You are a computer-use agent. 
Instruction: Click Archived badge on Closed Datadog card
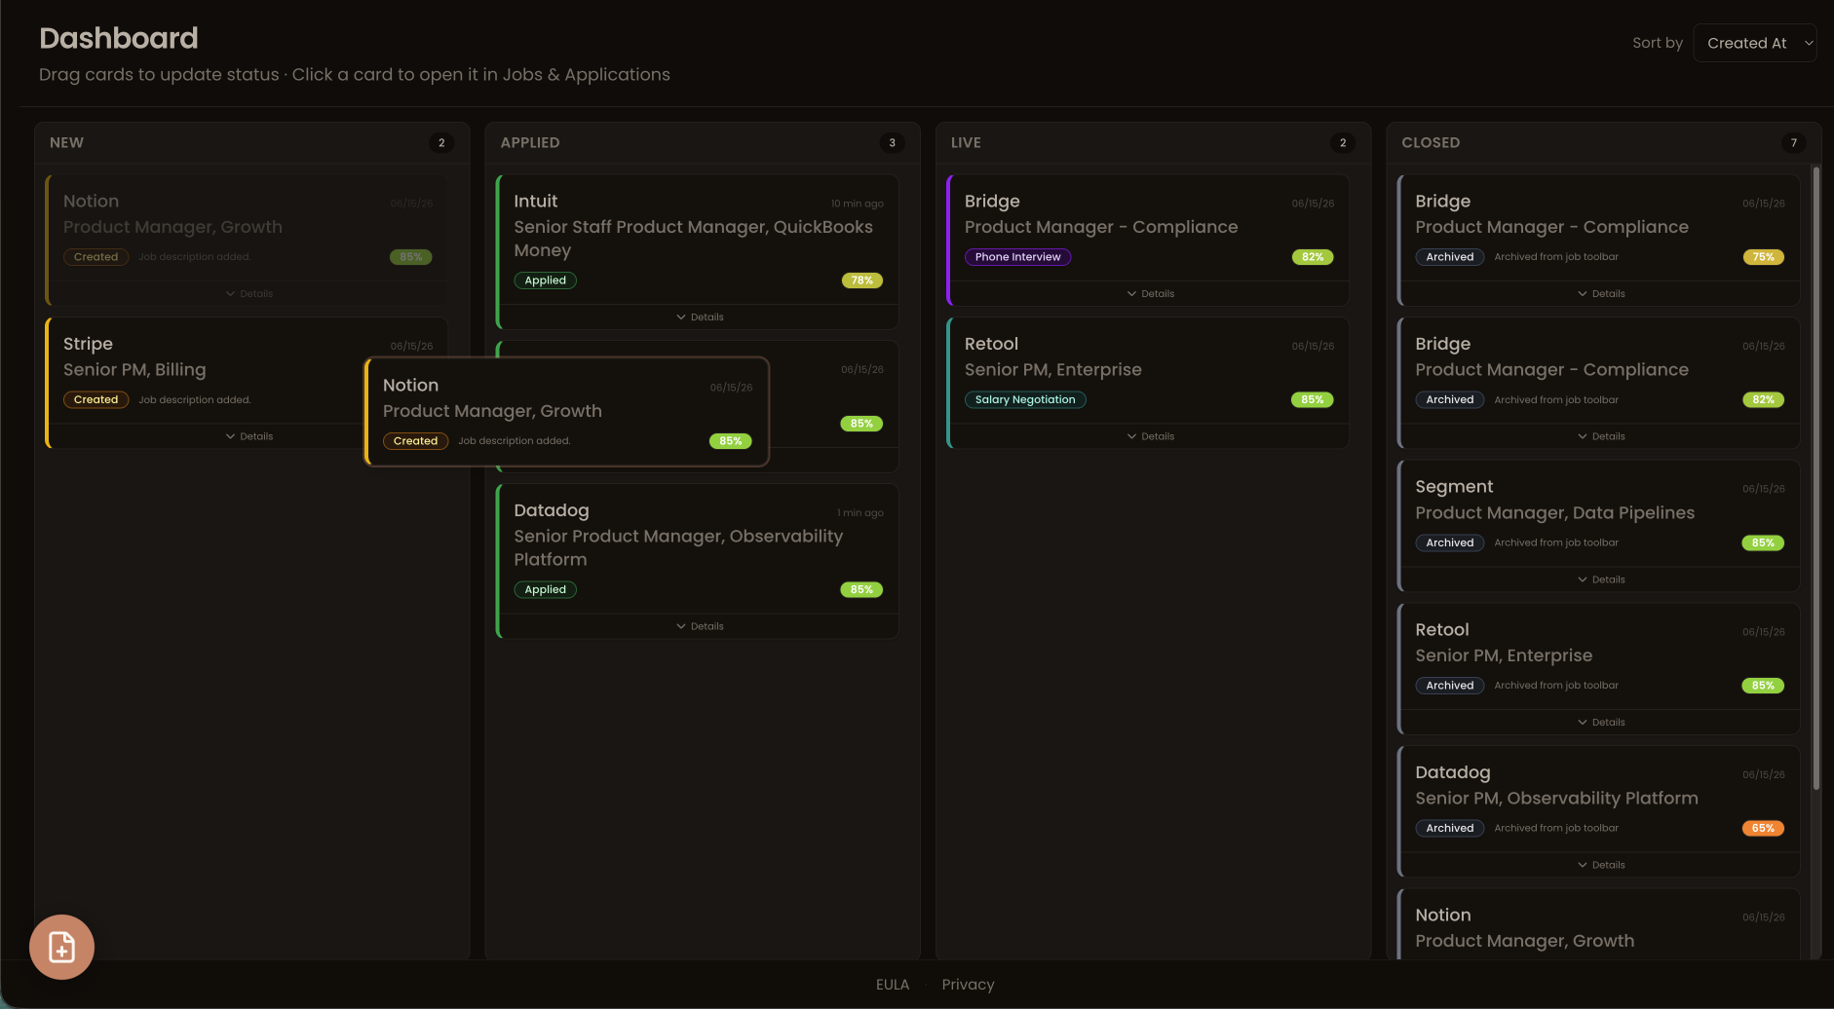[x=1449, y=829]
